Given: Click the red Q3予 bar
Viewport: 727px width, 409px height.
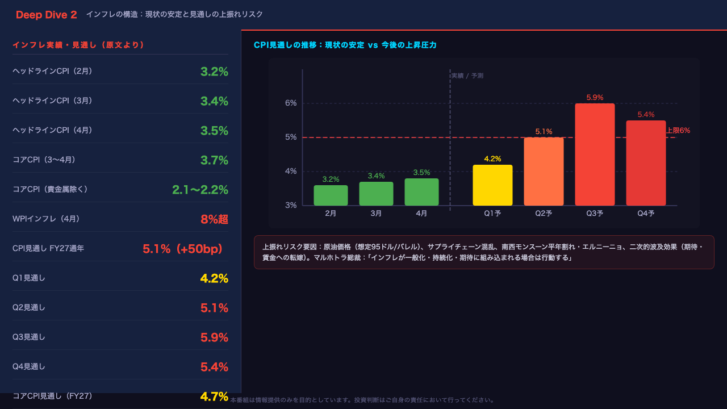Looking at the screenshot, I should pyautogui.click(x=595, y=155).
